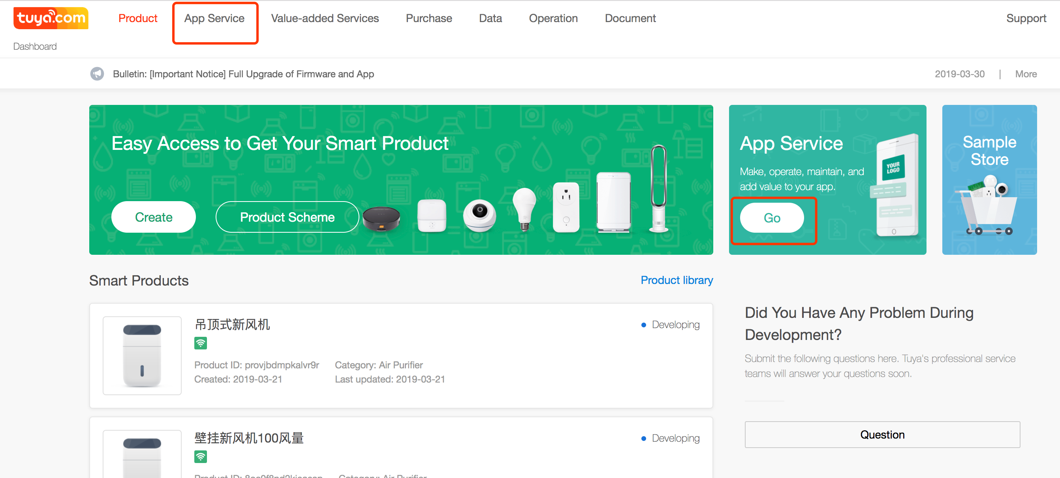The image size is (1060, 478).
Task: Click the bulletin date 2019-03-30
Action: 959,74
